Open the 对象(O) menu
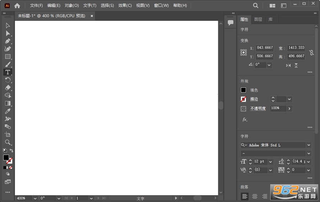Image resolution: width=320 pixels, height=202 pixels. pos(71,5)
